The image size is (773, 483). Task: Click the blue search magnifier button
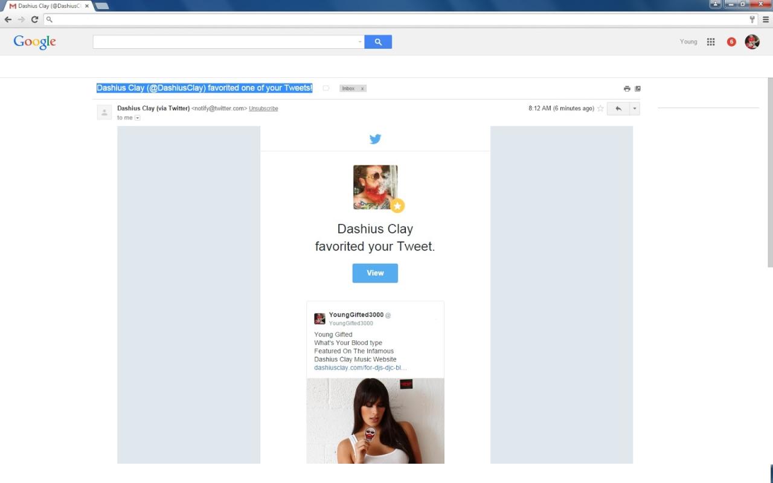(x=378, y=42)
